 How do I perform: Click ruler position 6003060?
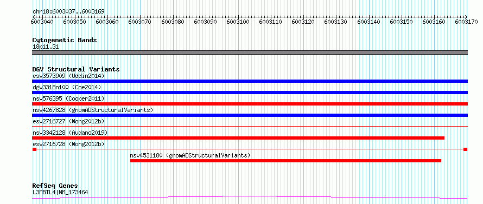point(107,22)
